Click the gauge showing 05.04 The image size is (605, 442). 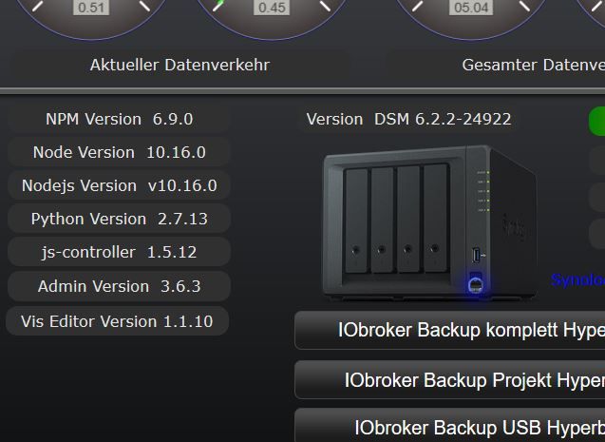[x=471, y=10]
